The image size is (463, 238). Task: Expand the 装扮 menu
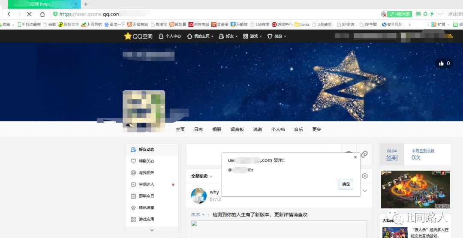pos(277,36)
